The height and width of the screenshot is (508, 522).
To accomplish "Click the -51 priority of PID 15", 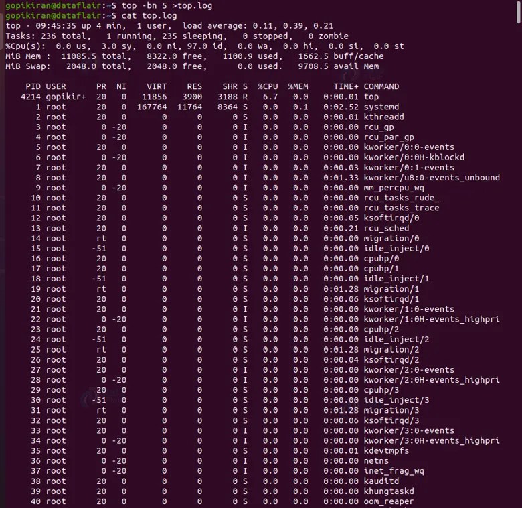I will (99, 249).
